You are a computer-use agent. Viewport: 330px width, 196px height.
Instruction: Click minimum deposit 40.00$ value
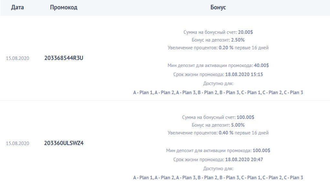click(x=262, y=65)
